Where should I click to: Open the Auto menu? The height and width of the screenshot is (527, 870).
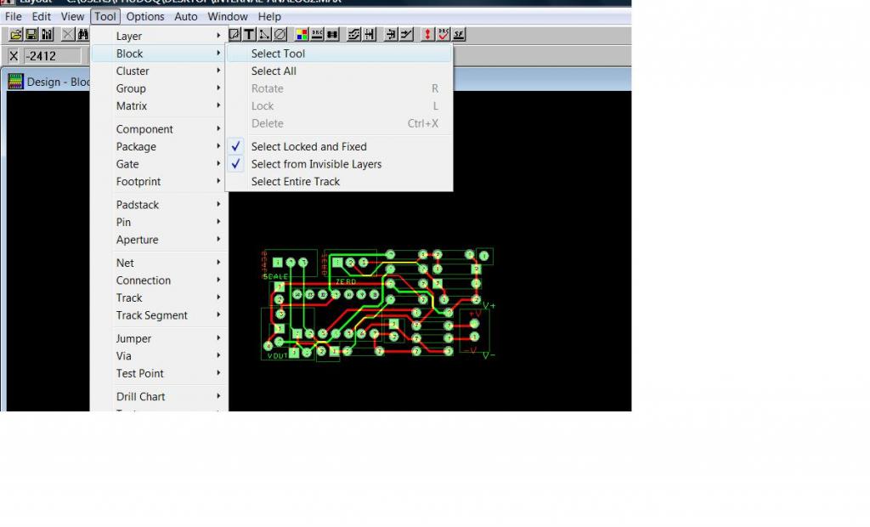coord(186,17)
